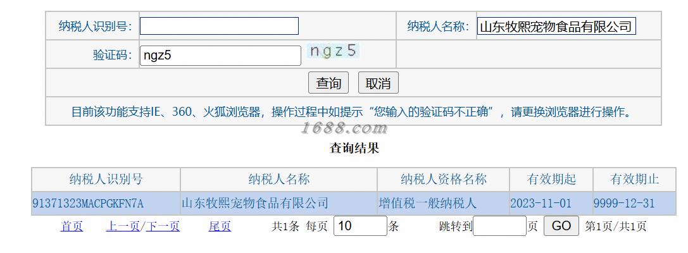Open the 下一页 link
The image size is (688, 253).
pyautogui.click(x=163, y=226)
